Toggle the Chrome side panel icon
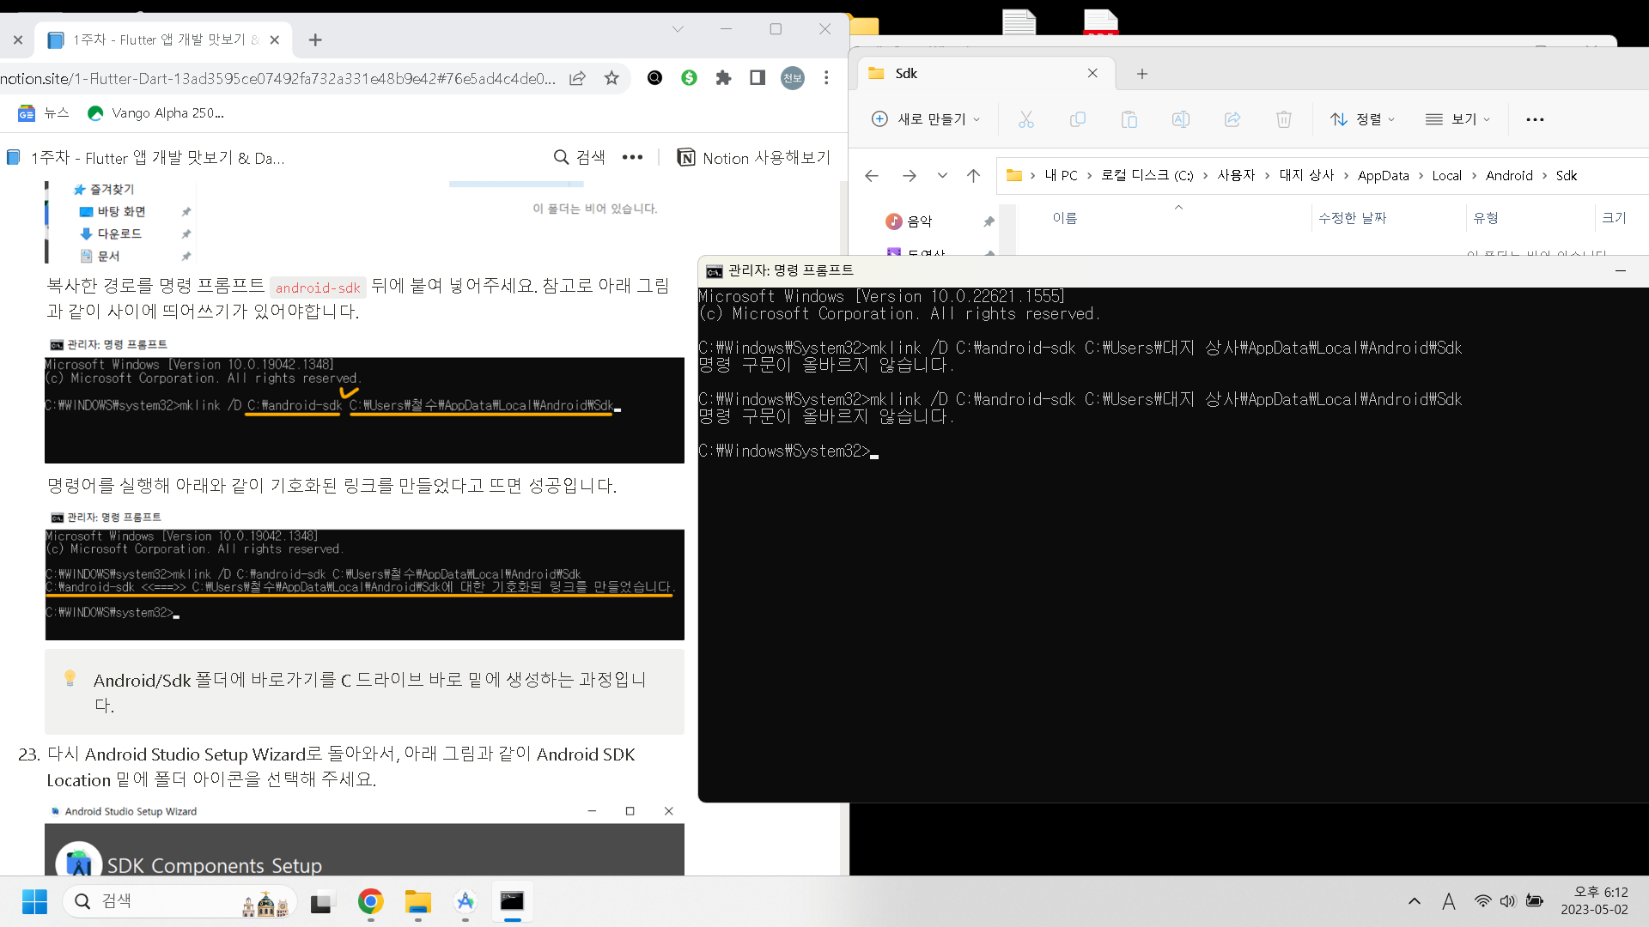Screen dimensions: 1649x927 (x=758, y=78)
